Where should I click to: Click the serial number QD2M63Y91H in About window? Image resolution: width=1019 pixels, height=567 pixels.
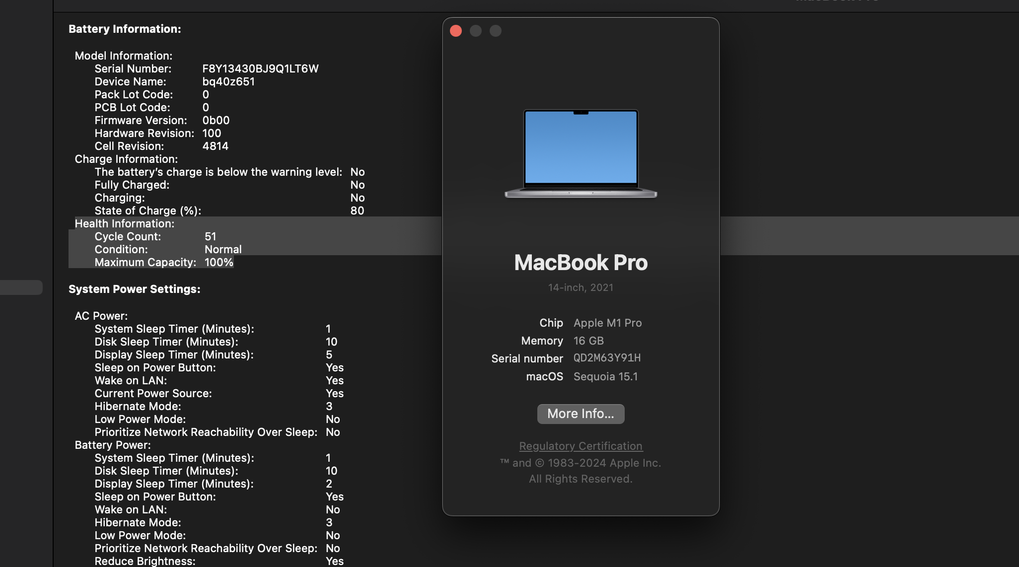(607, 358)
